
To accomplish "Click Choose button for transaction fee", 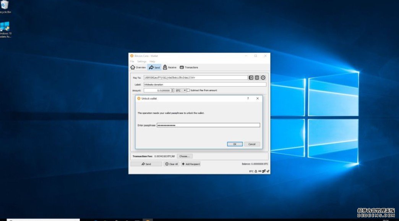I will click(185, 156).
